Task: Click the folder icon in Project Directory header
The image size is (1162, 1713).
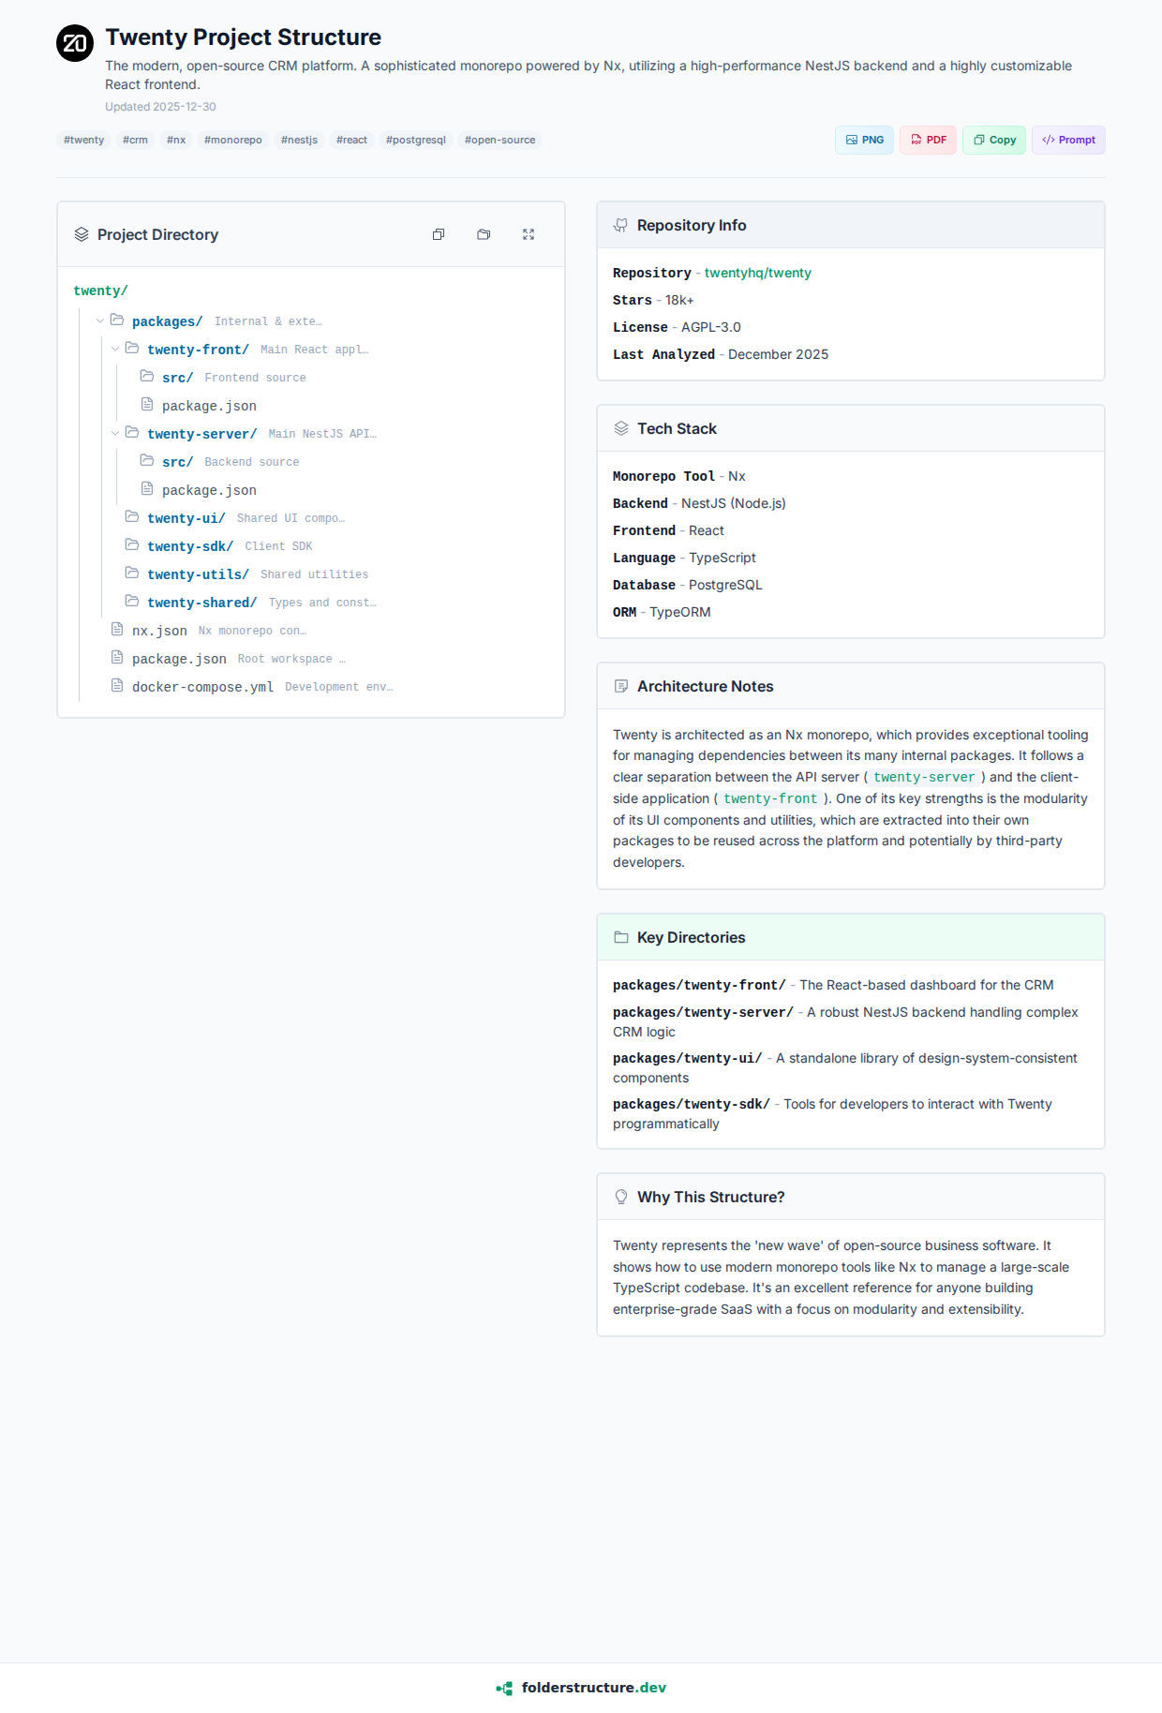Action: tap(484, 234)
